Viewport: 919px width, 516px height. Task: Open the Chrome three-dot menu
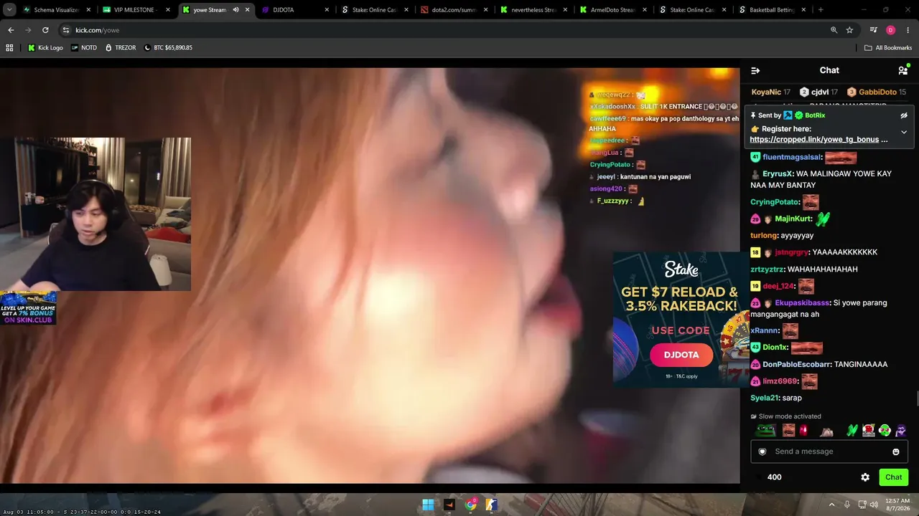[908, 30]
